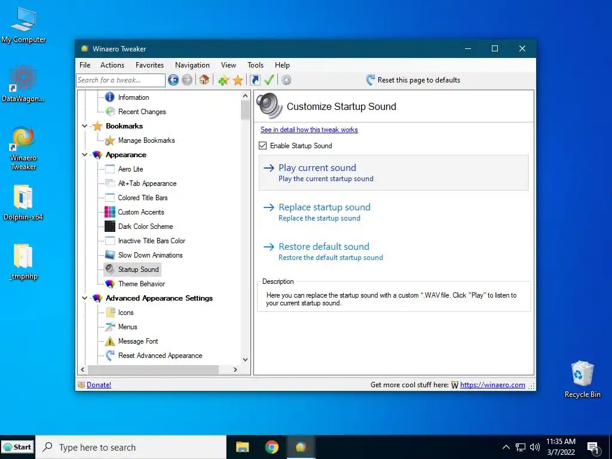Open the Help menu
This screenshot has width=612, height=459.
pyautogui.click(x=282, y=65)
